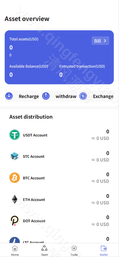The height and width of the screenshot is (257, 119).
Task: Open the Bill chevron arrow
Action: [x=105, y=41]
